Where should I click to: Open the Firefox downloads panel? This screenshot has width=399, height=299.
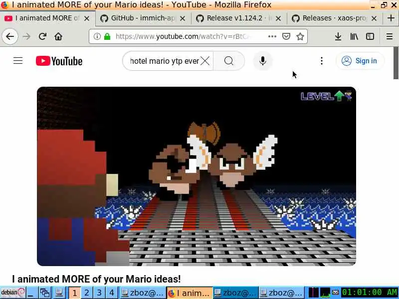click(338, 36)
